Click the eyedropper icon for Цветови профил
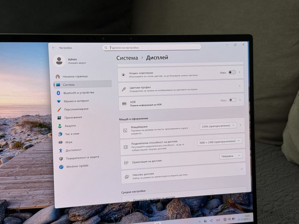Image resolution: width=299 pixels, height=224 pixels. pos(124,89)
